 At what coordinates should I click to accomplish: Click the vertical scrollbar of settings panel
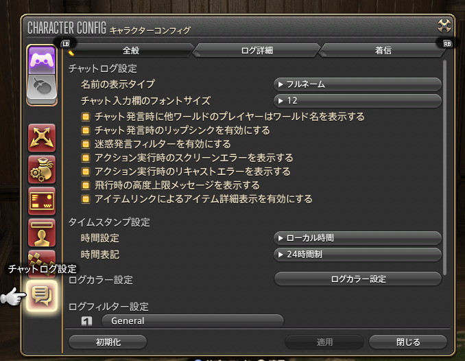(444, 167)
